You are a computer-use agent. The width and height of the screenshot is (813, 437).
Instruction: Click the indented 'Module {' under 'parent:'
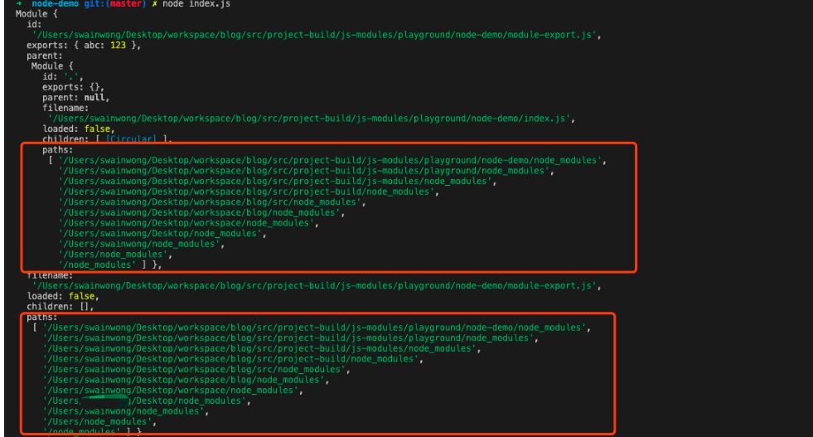(52, 66)
